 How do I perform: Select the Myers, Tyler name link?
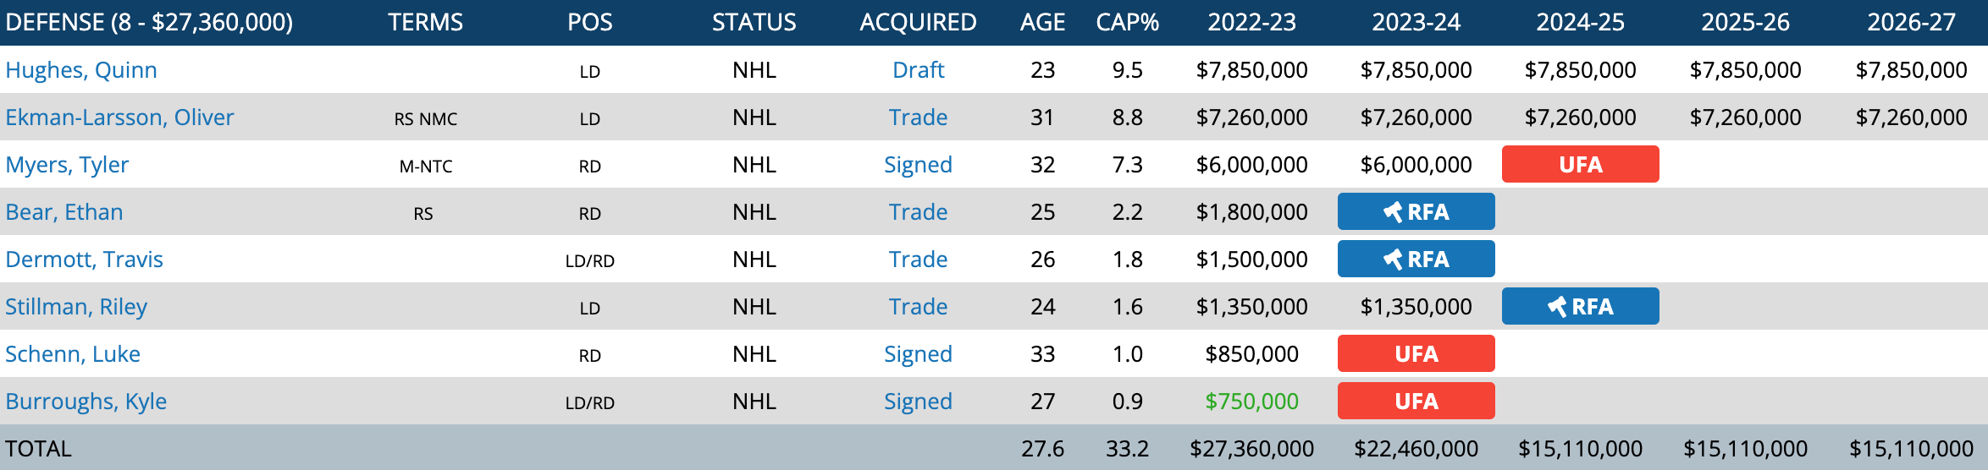(x=67, y=165)
